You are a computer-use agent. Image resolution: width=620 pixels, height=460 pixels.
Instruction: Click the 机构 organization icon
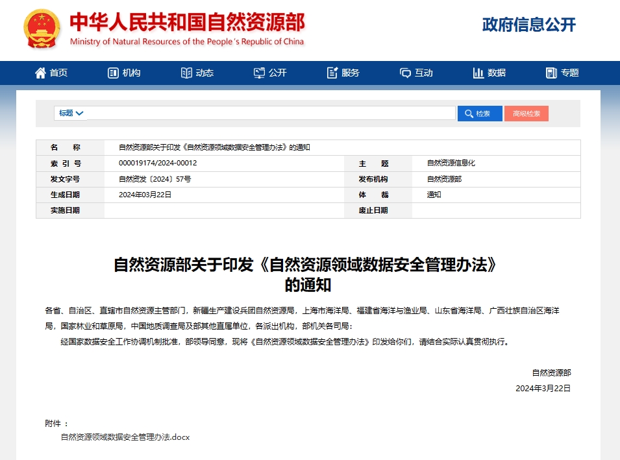pos(113,73)
